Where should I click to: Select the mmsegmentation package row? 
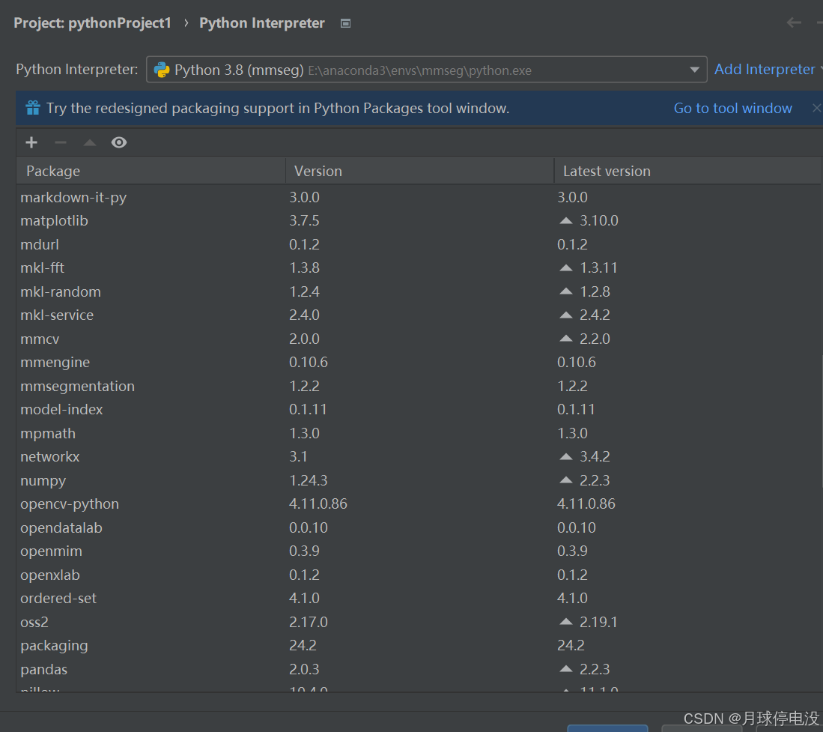click(x=419, y=386)
